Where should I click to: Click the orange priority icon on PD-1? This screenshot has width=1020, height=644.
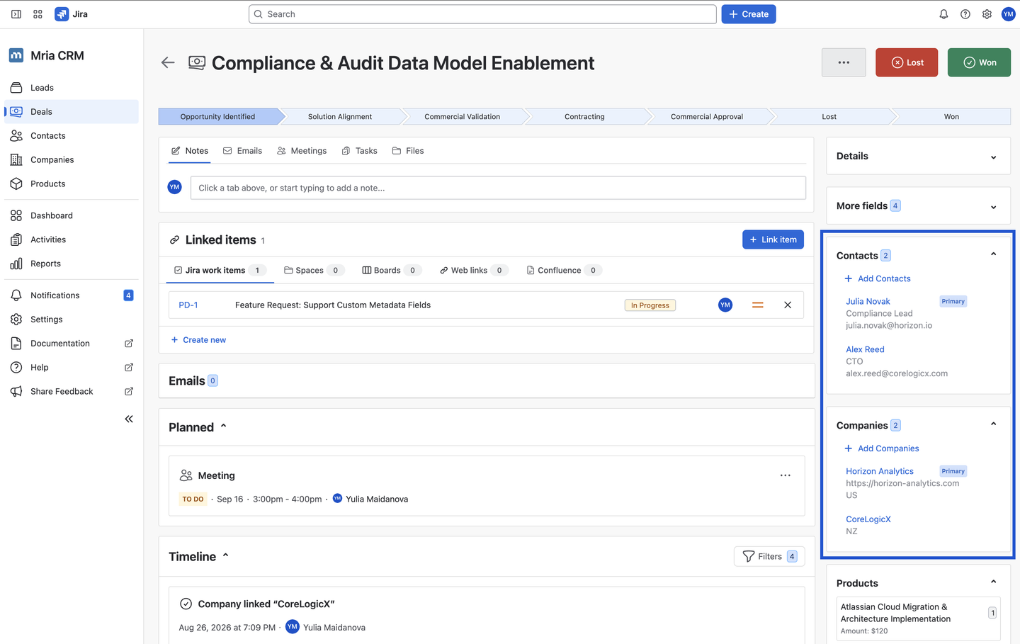click(x=758, y=305)
